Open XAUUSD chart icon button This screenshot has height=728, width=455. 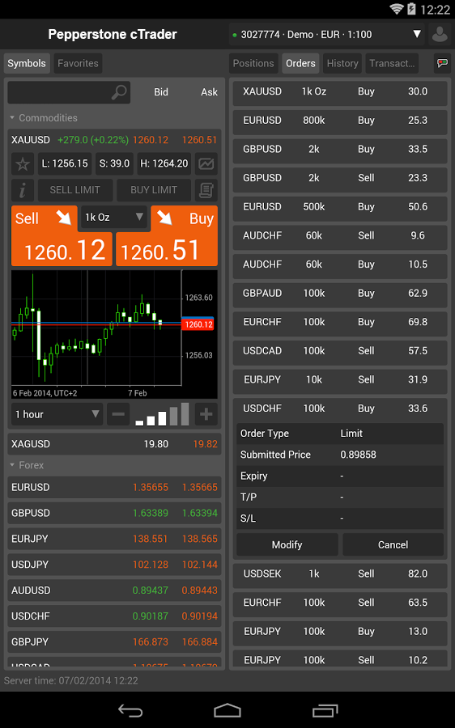coord(206,163)
